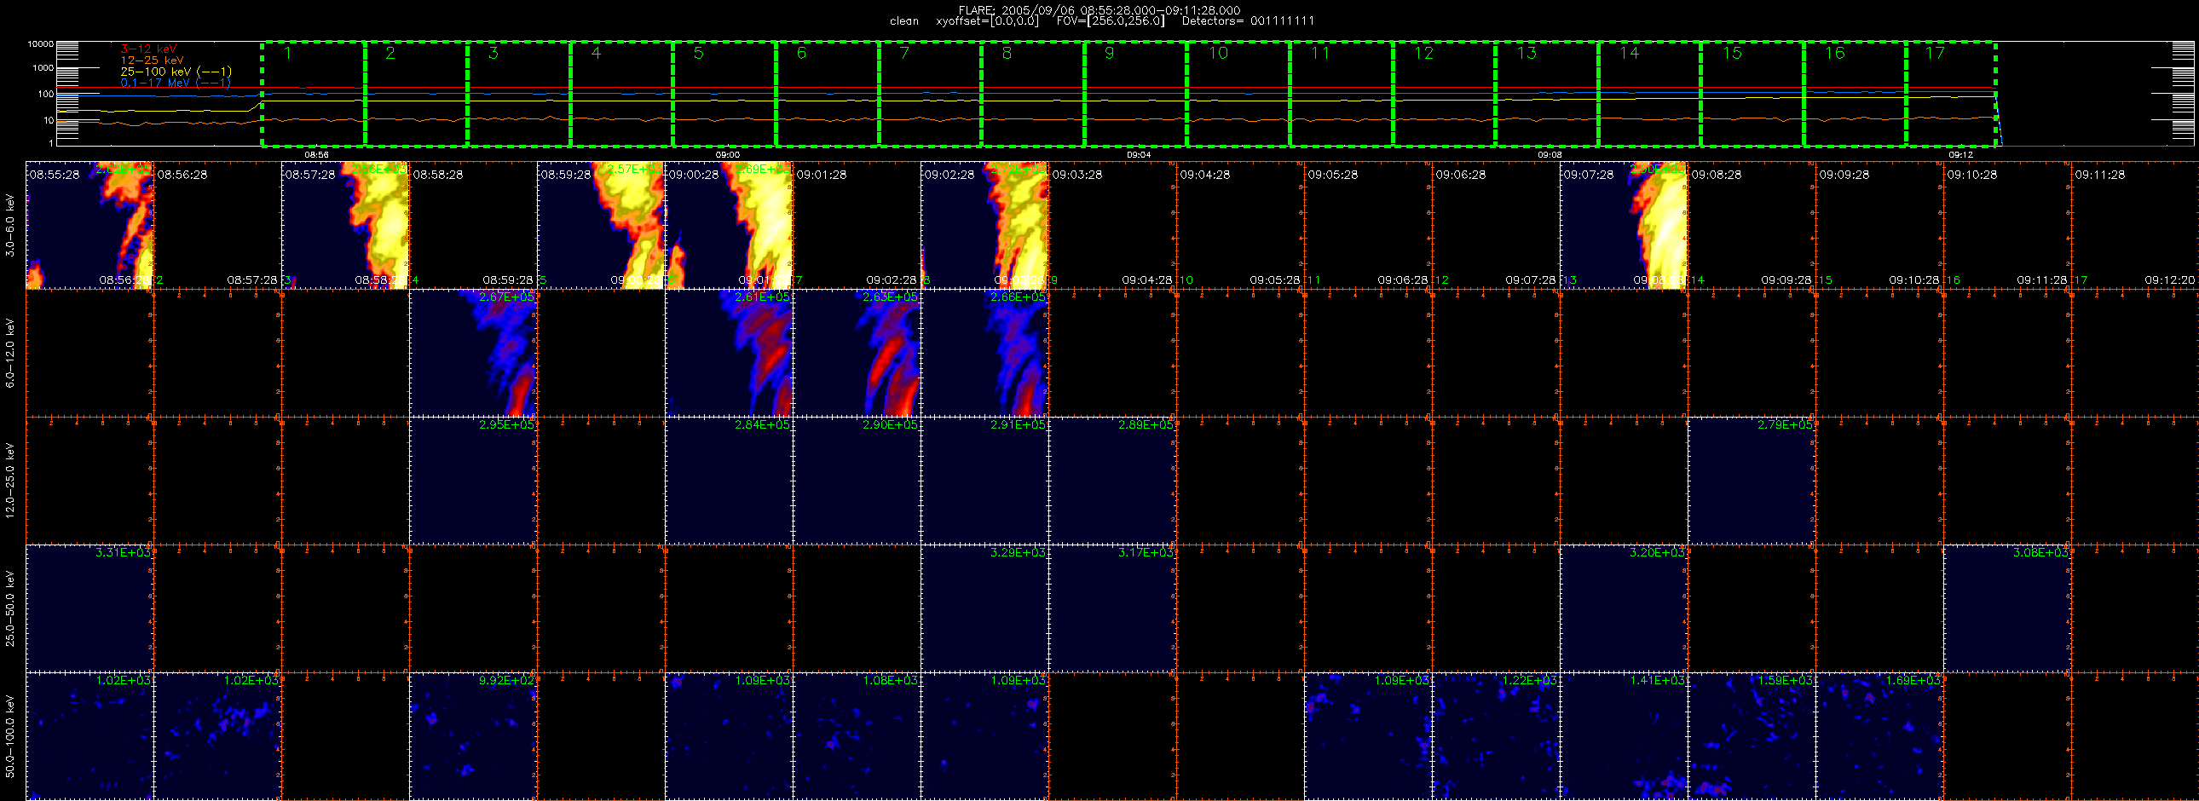Open the 3.0-6.0 keV image starting 08:57:28
Image resolution: width=2199 pixels, height=801 pixels.
click(x=346, y=225)
